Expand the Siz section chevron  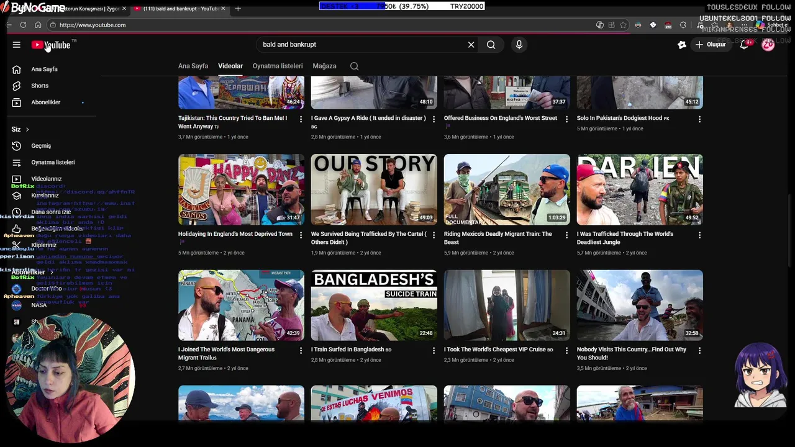[27, 129]
